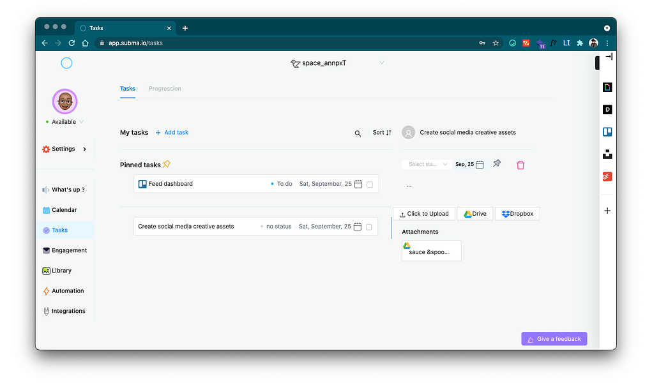Open Engagement in the sidebar
The image size is (645, 383).
pos(64,250)
